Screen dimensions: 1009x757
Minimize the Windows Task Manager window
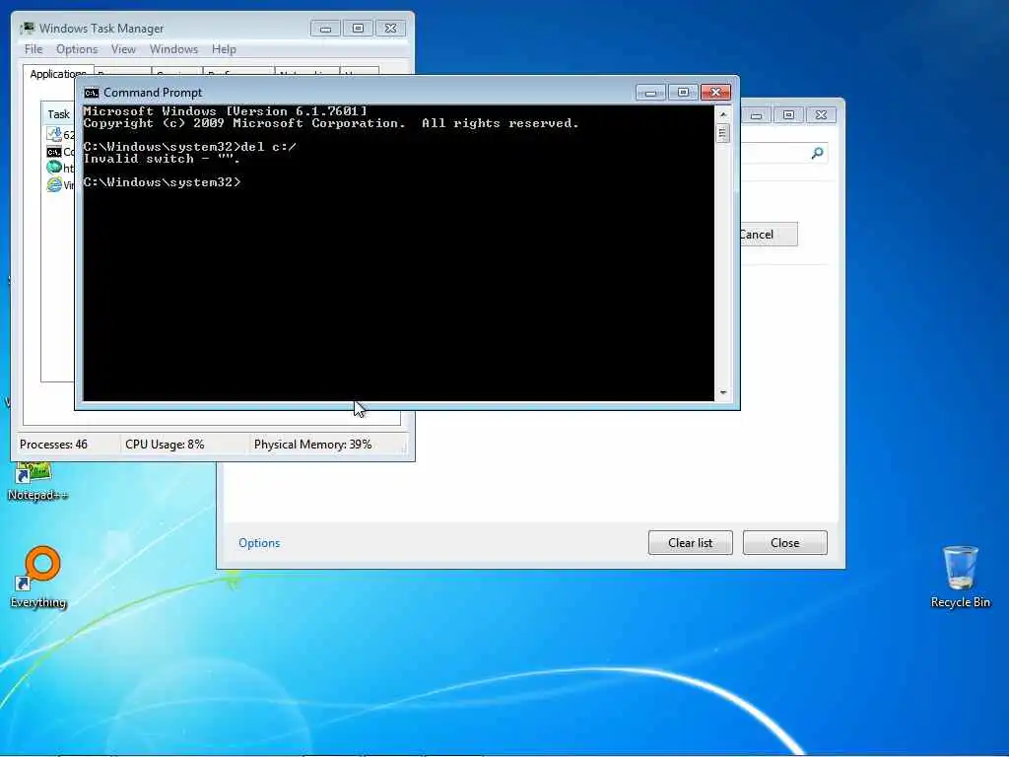pos(325,29)
